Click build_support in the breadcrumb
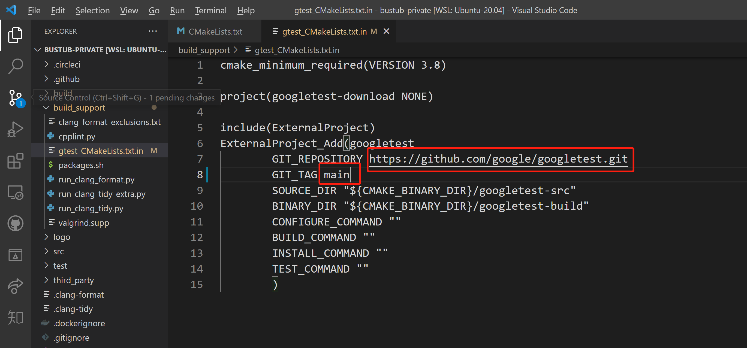 coord(204,50)
